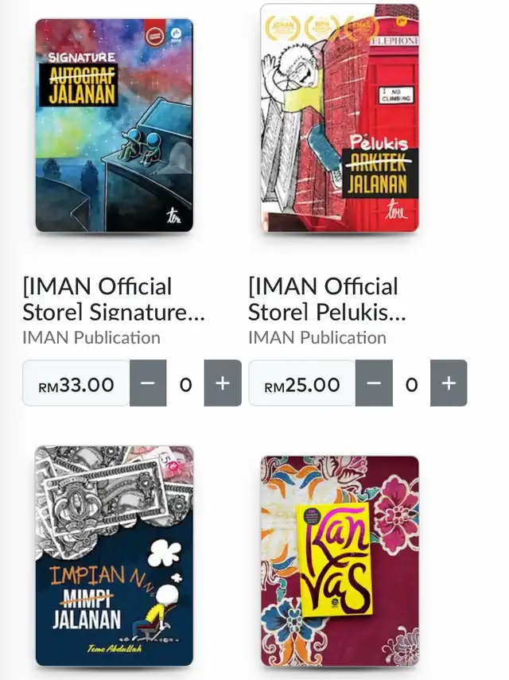Open '[IMAN Official Store] Pelukis...' product title

pos(328,299)
